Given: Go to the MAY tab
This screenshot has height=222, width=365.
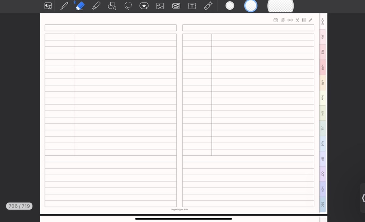Looking at the screenshot, I should coord(322,98).
